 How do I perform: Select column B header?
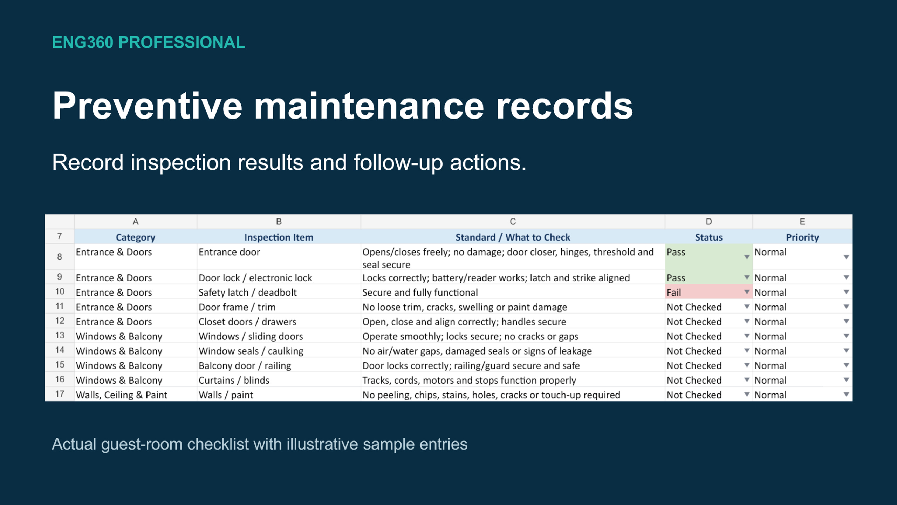(279, 222)
